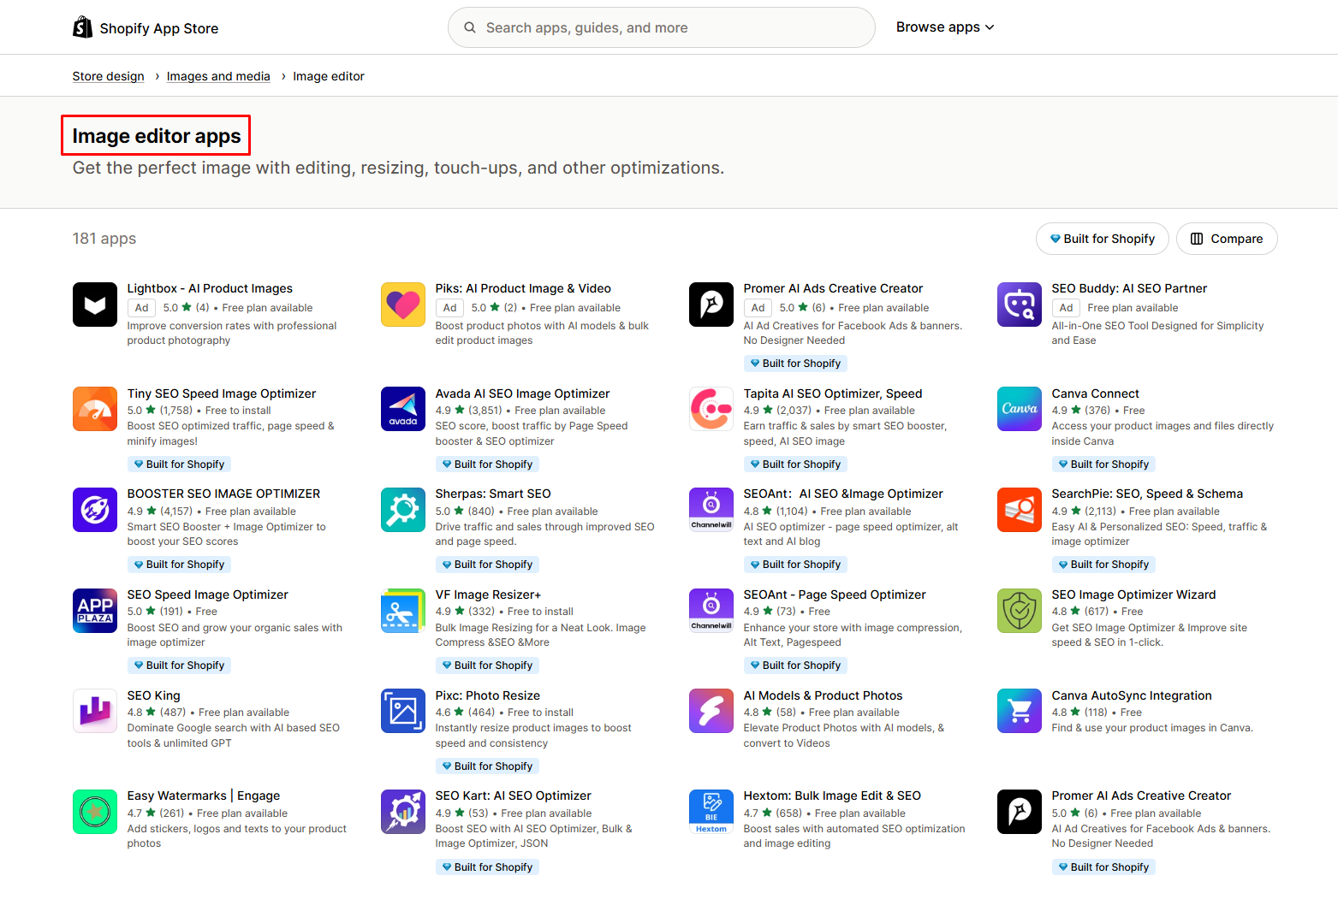Open the Avada SEO Image Optimizer icon
Screen dimensions: 1338x905
pyautogui.click(x=402, y=409)
